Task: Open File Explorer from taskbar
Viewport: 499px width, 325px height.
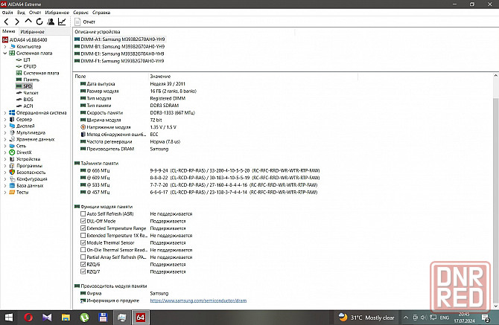Action: [x=66, y=318]
